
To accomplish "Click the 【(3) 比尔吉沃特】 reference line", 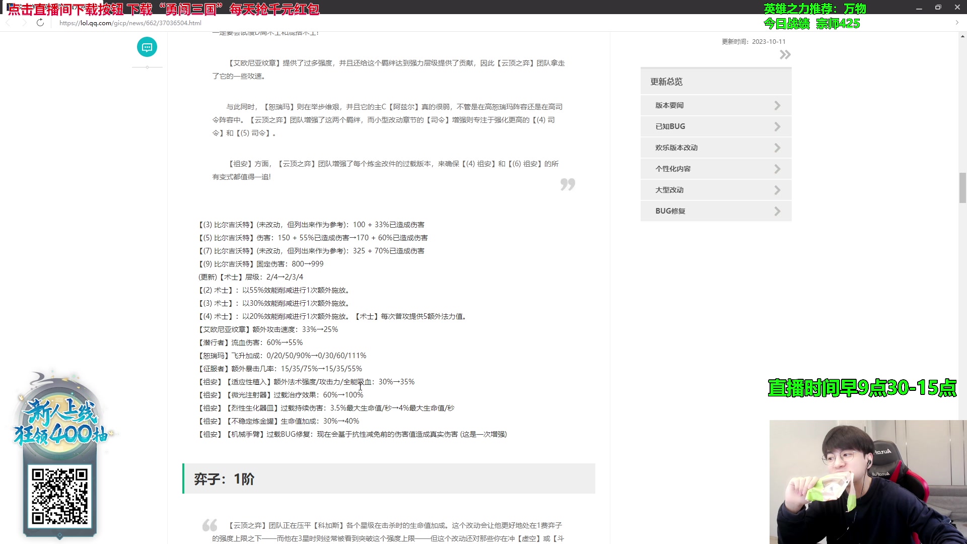I will pos(311,225).
